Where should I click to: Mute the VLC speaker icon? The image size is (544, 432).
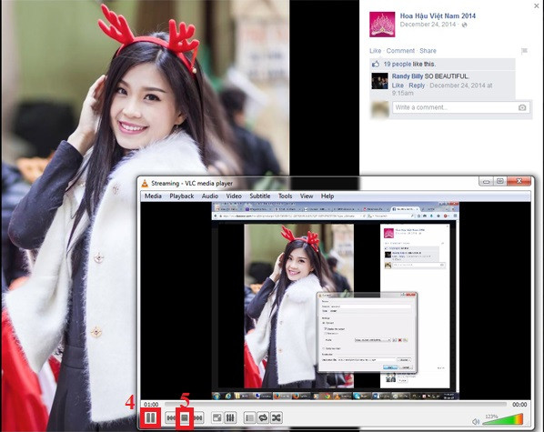point(476,422)
